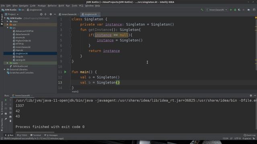Open the Run tool window button
This screenshot has width=257, height=144.
coord(9,135)
